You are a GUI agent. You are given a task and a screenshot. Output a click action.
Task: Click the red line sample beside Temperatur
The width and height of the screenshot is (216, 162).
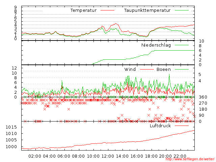(x=107, y=10)
